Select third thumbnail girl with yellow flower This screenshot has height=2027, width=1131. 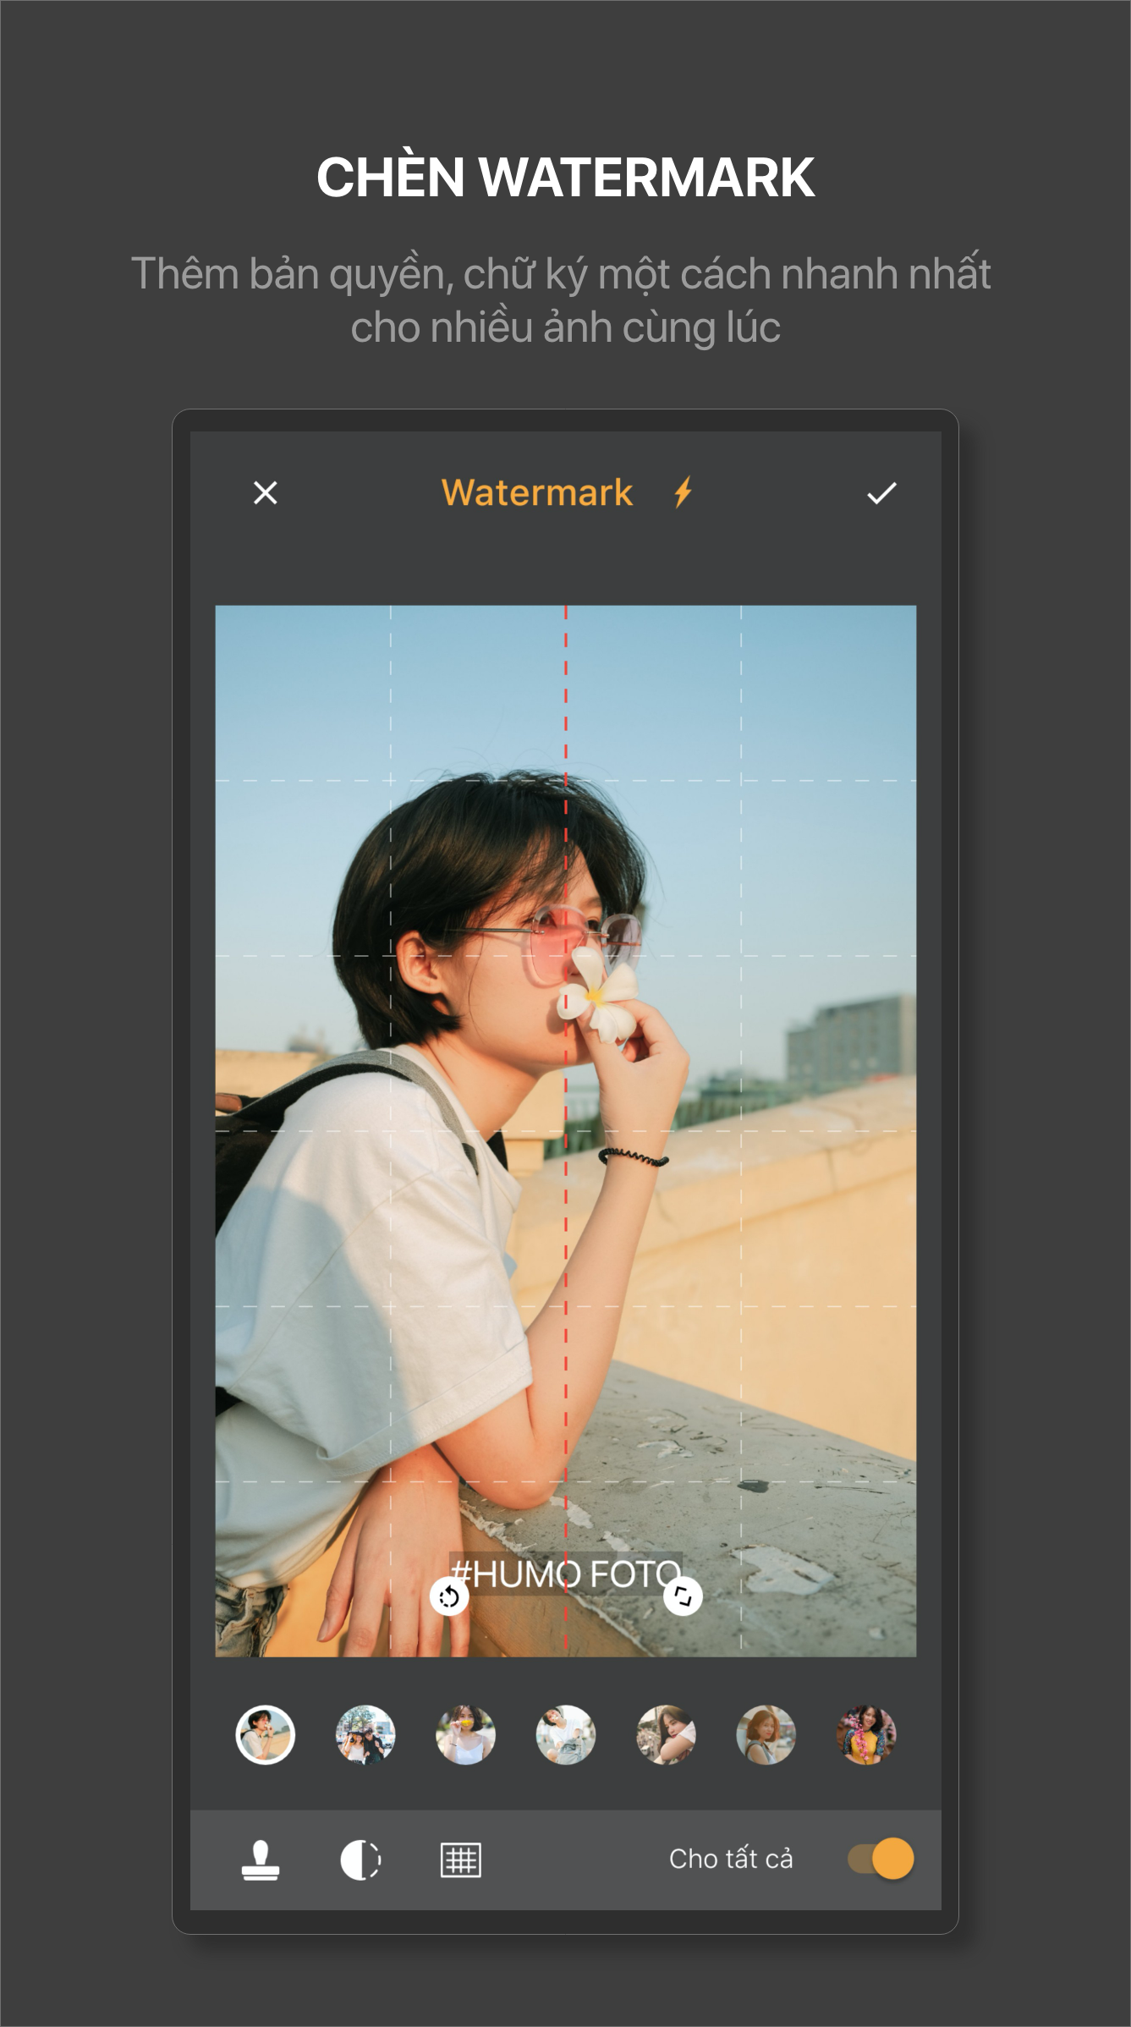pos(465,1735)
